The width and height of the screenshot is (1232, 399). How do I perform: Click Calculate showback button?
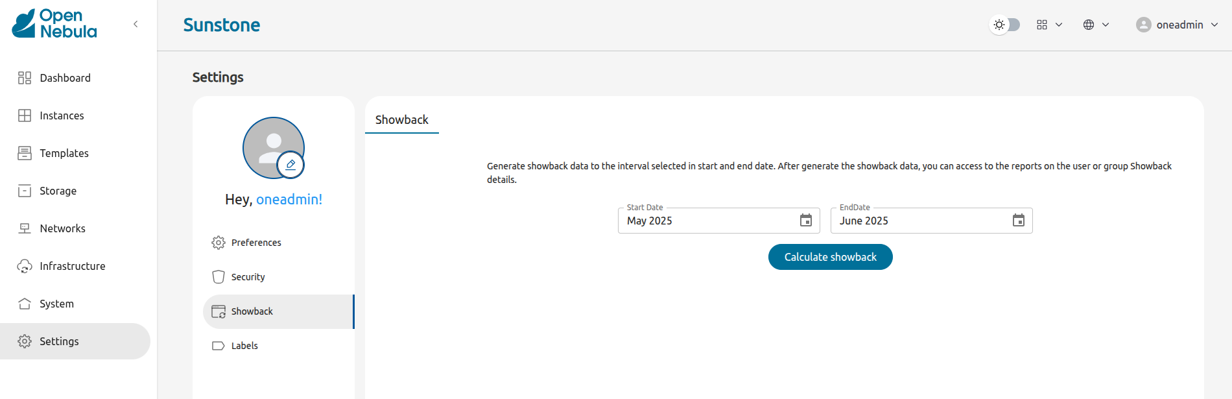[x=831, y=257]
